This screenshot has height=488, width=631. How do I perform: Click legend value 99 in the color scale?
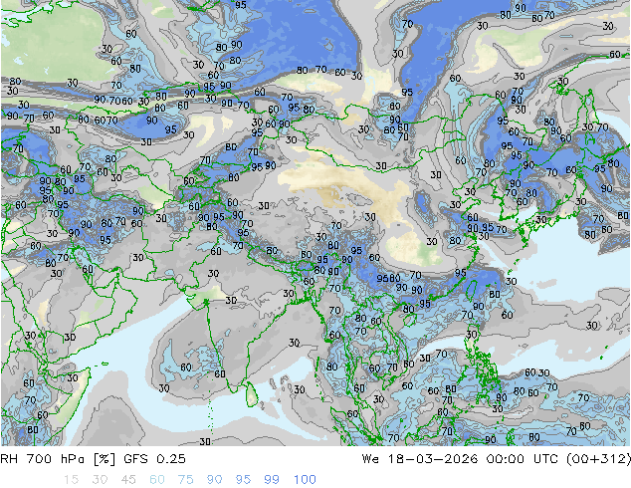coord(272,480)
